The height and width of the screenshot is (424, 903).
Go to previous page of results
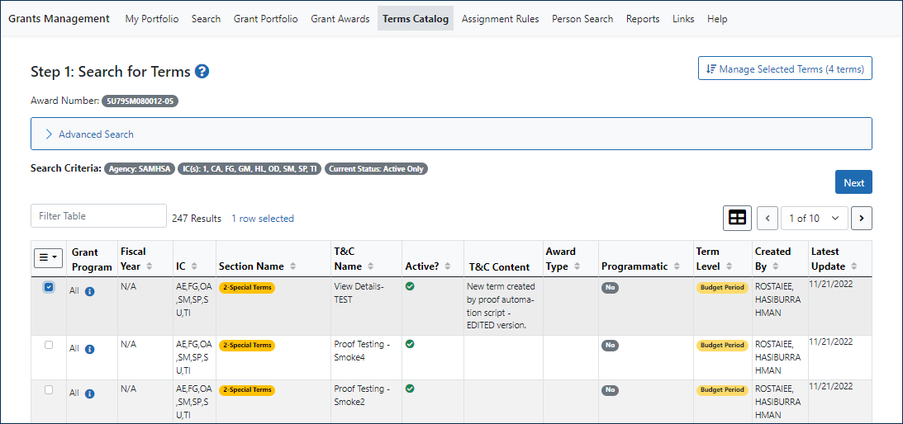click(768, 218)
